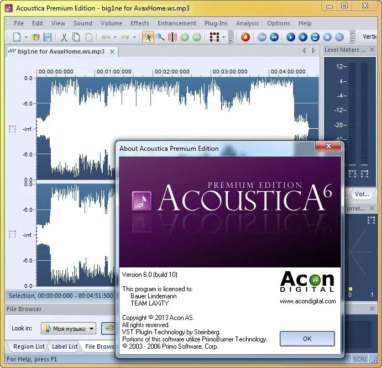Toggle looped playback
Screen dimensions: 382x368
point(315,37)
